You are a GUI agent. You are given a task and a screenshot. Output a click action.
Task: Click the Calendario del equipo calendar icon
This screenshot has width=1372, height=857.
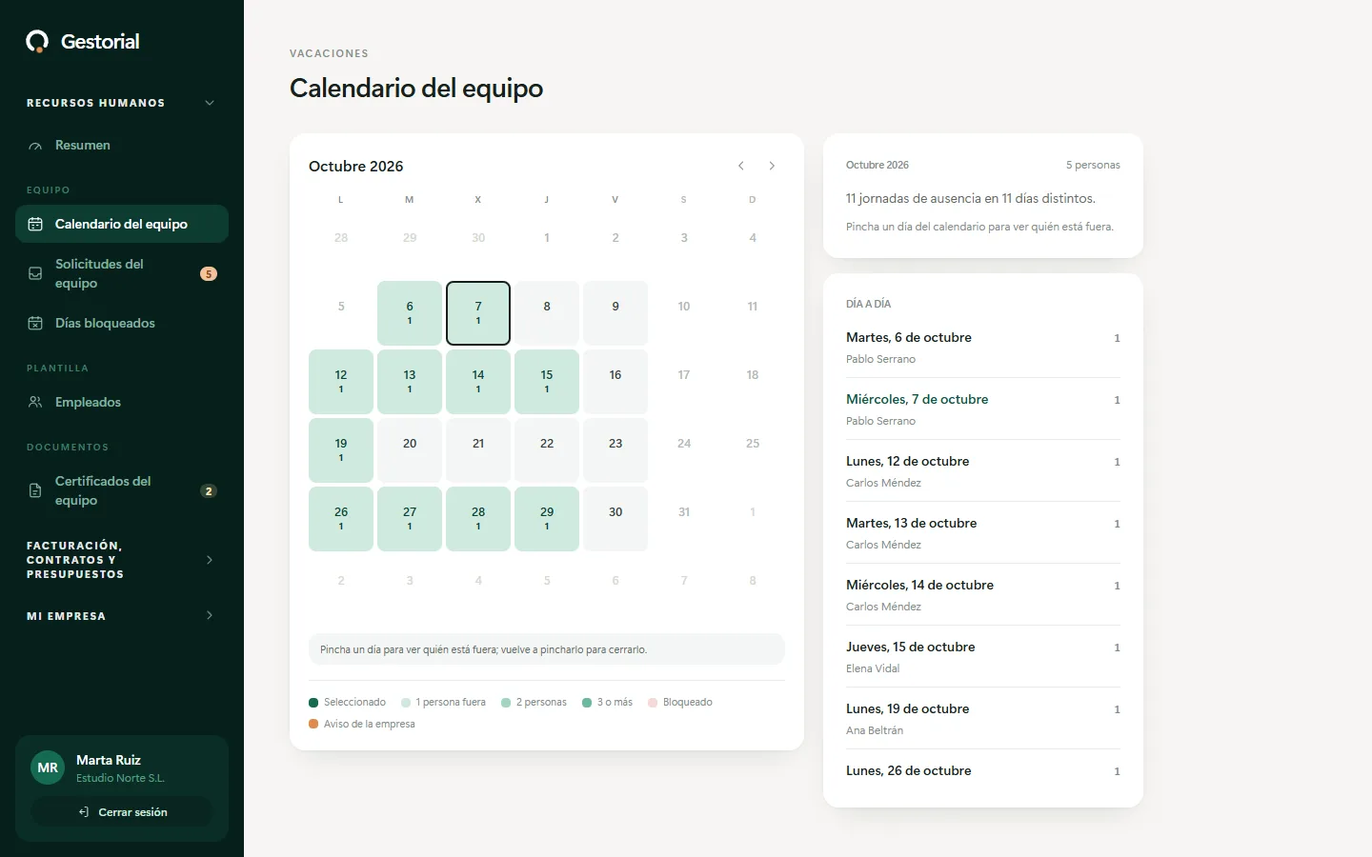click(35, 224)
